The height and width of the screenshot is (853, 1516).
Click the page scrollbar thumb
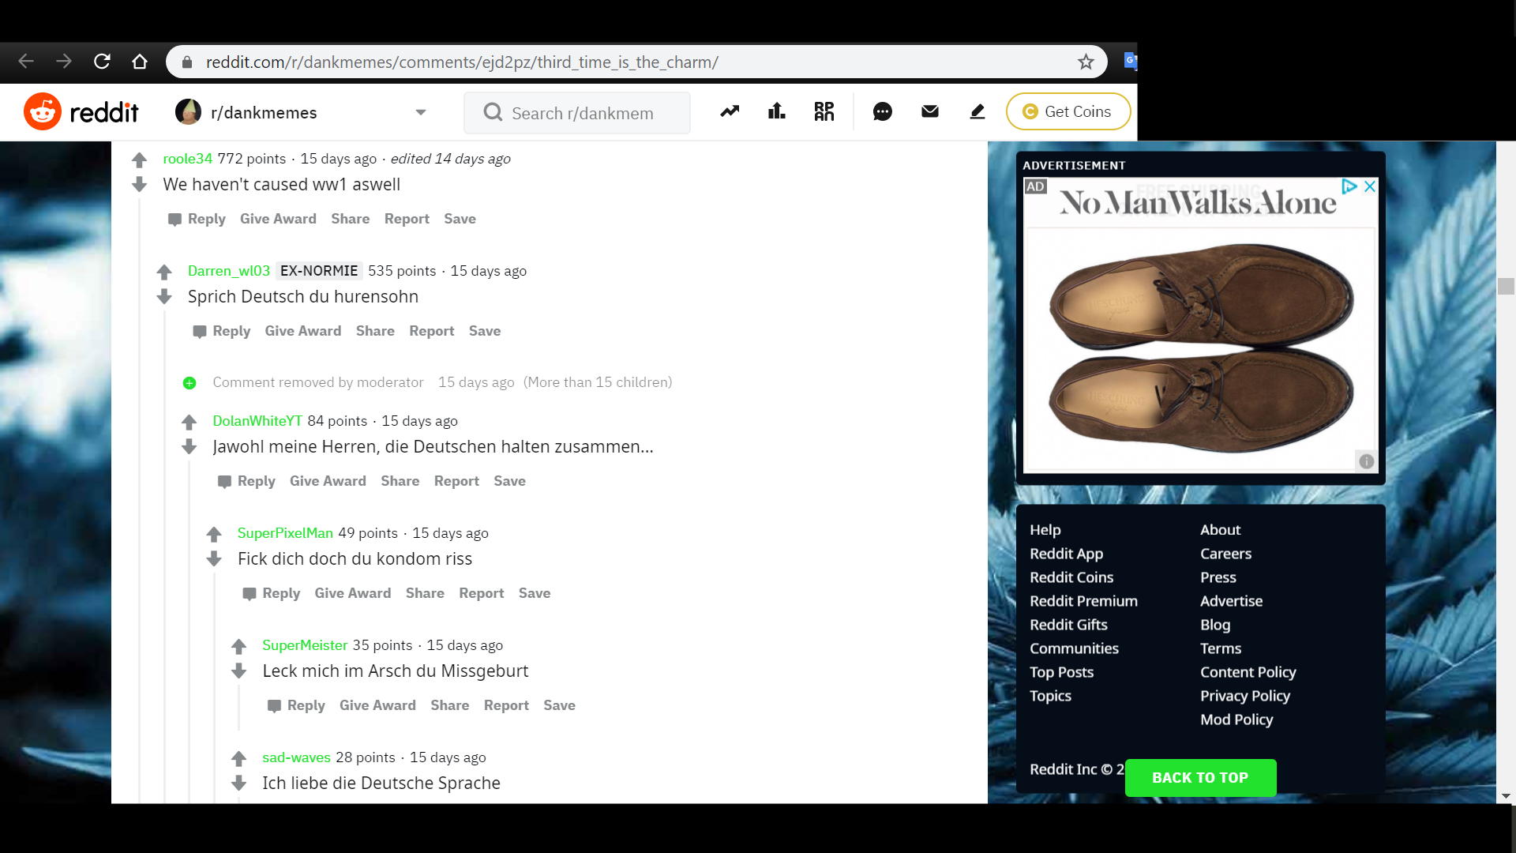1506,286
